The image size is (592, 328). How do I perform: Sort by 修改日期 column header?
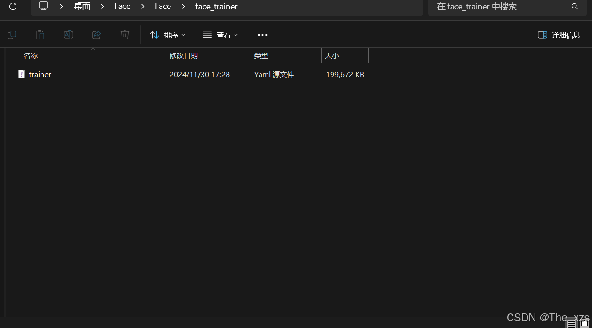[x=209, y=55]
